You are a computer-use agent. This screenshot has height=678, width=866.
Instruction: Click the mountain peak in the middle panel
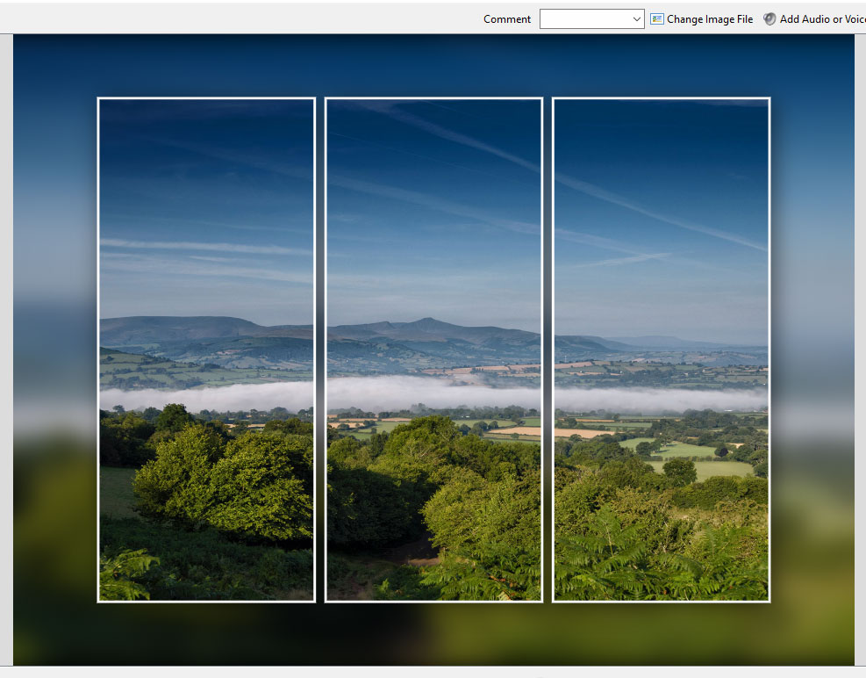(427, 321)
